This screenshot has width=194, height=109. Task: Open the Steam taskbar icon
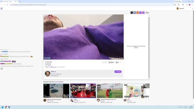pyautogui.click(x=9, y=107)
